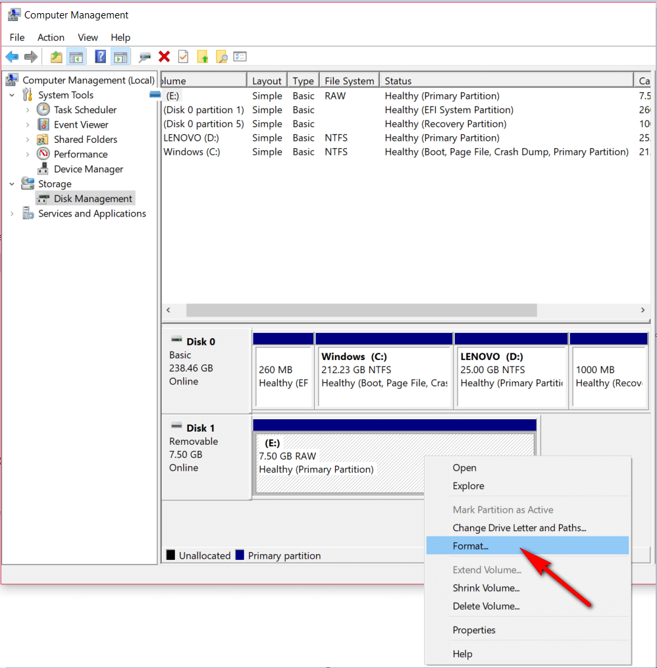
Task: Select (Disk 0 partition 5) row
Action: [406, 124]
